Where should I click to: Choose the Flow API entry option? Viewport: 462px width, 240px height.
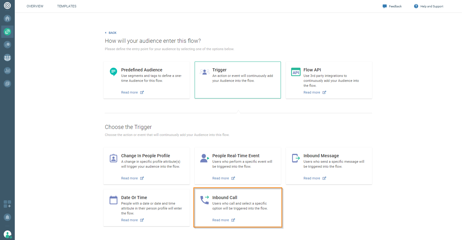click(329, 80)
